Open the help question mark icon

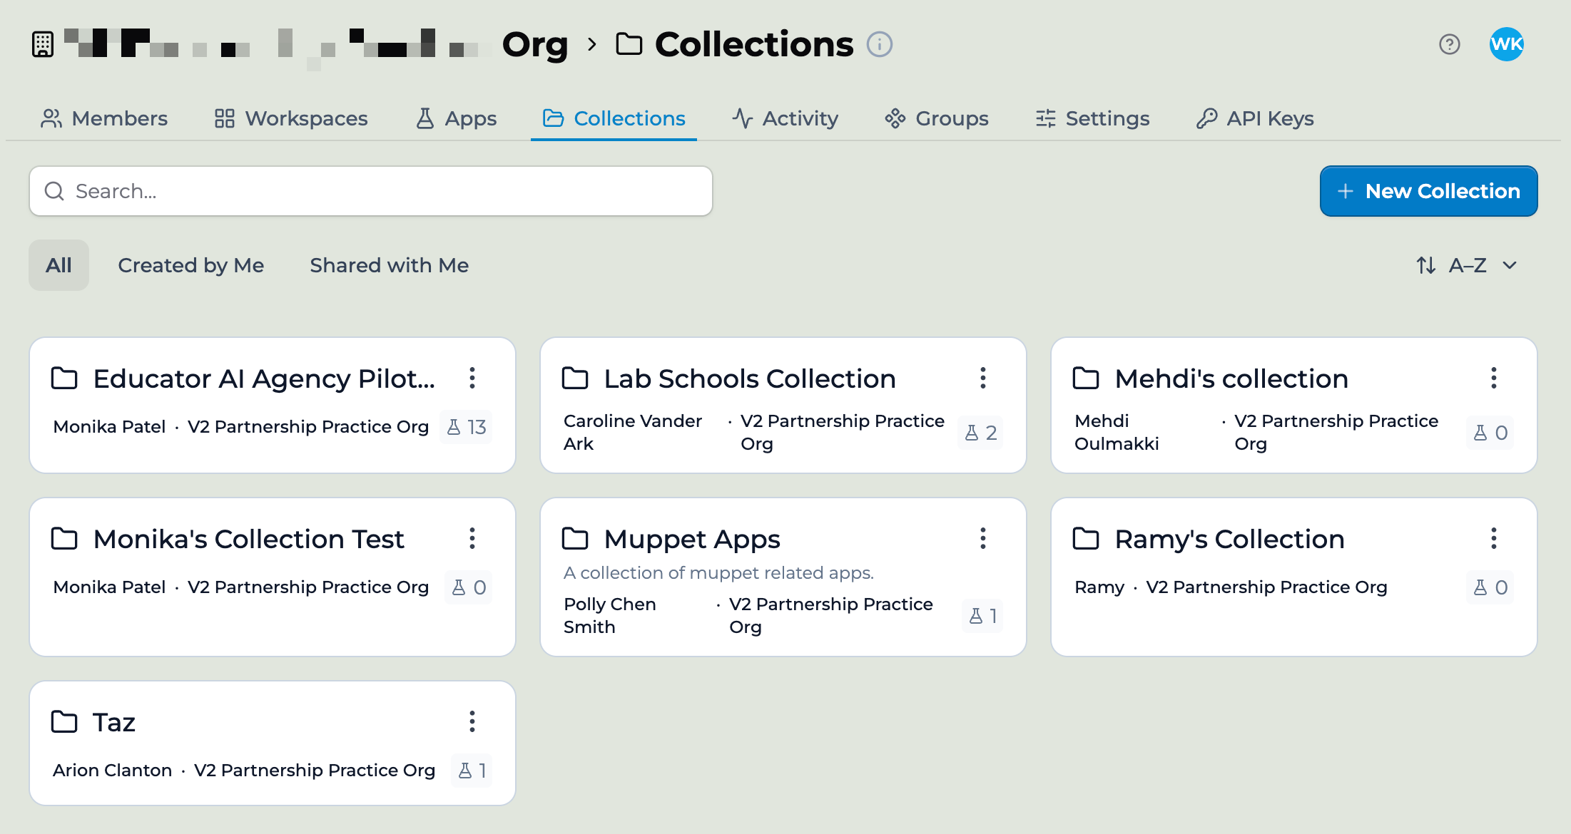(x=1449, y=44)
